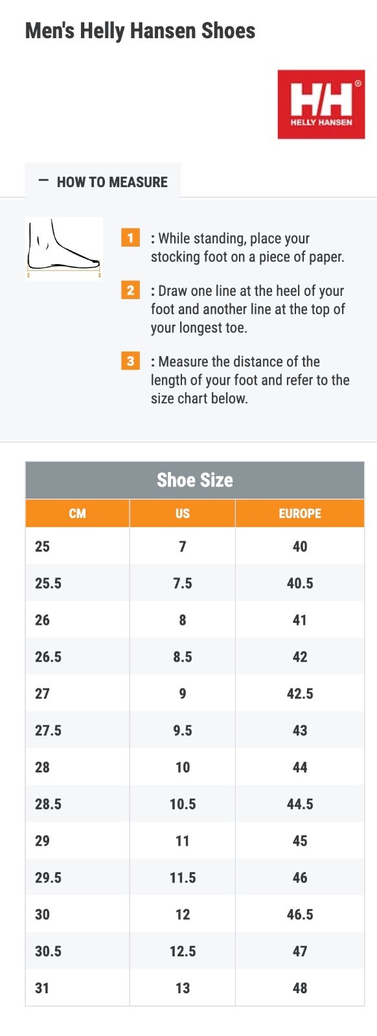
Task: Select the orange step 2 badge
Action: [x=130, y=291]
